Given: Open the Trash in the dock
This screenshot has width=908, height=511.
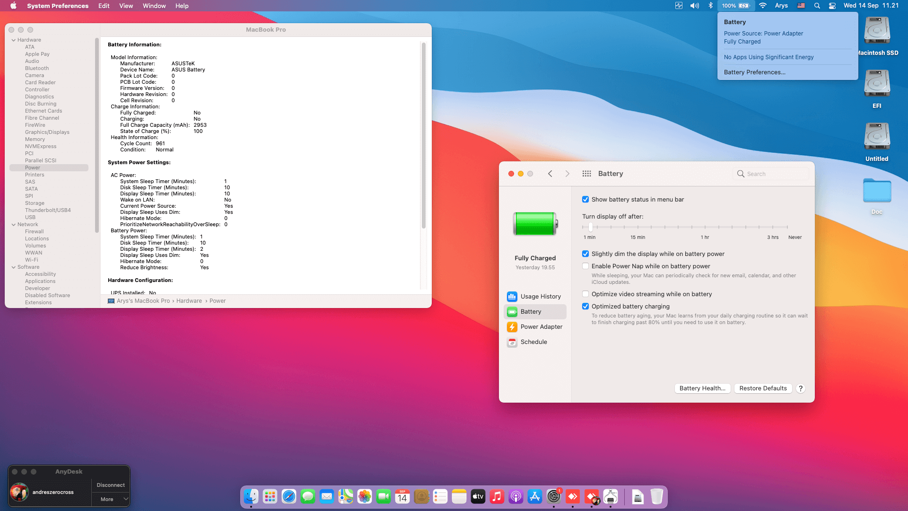Looking at the screenshot, I should [x=657, y=496].
